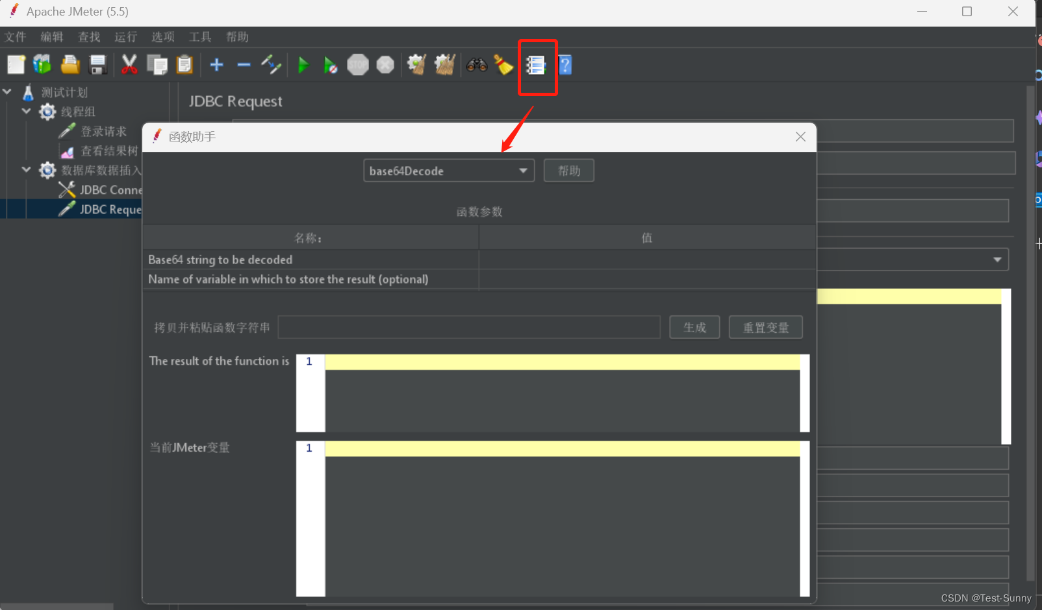Start test without pauses icon
Viewport: 1042px width, 610px height.
click(331, 65)
